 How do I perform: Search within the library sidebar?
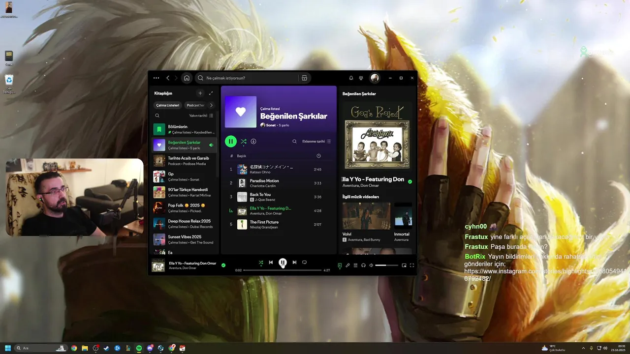157,116
